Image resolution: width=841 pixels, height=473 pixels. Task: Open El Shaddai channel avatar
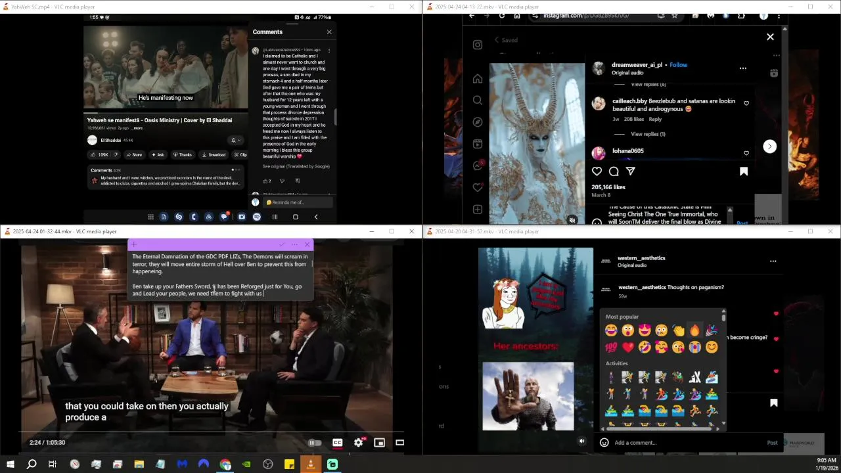coord(93,140)
